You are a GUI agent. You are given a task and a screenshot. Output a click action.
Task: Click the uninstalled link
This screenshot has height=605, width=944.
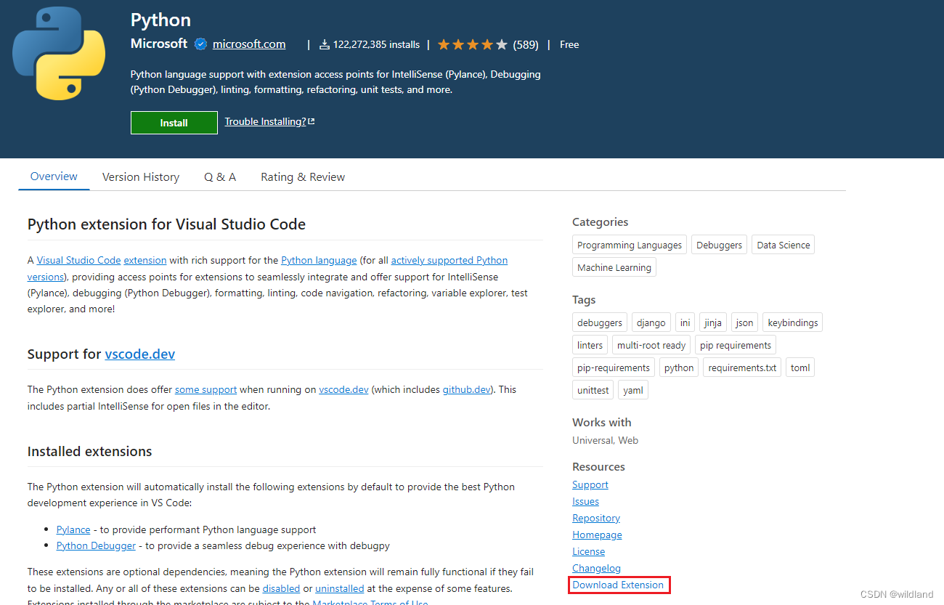point(340,588)
